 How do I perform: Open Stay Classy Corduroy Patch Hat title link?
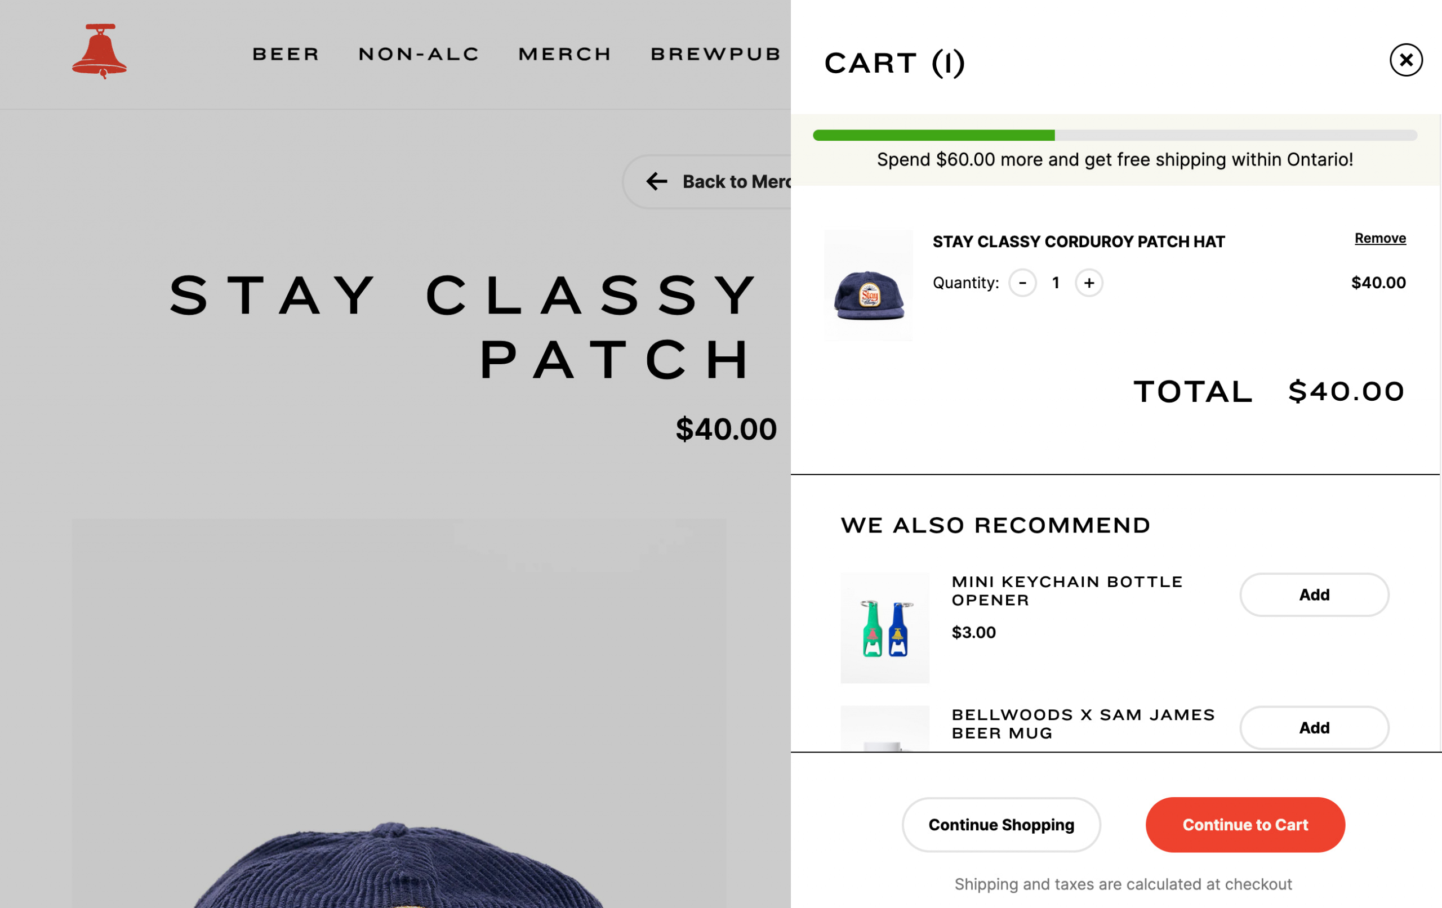tap(1079, 242)
